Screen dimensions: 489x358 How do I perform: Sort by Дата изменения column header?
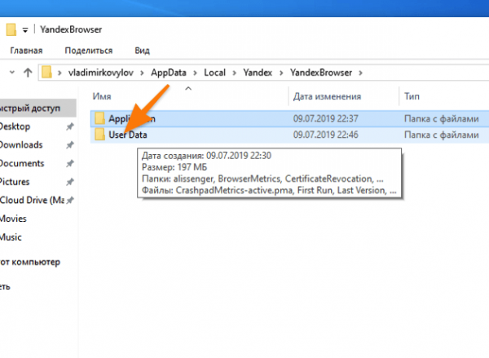pyautogui.click(x=327, y=96)
